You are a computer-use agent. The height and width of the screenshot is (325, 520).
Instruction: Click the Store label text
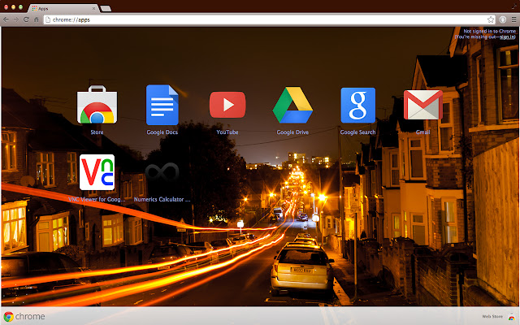click(x=97, y=132)
